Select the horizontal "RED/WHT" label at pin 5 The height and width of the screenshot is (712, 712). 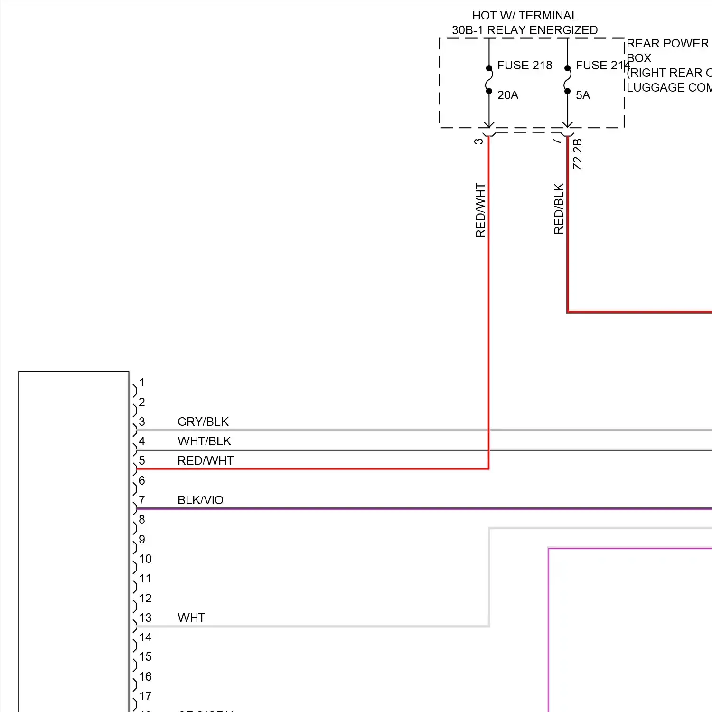point(205,460)
